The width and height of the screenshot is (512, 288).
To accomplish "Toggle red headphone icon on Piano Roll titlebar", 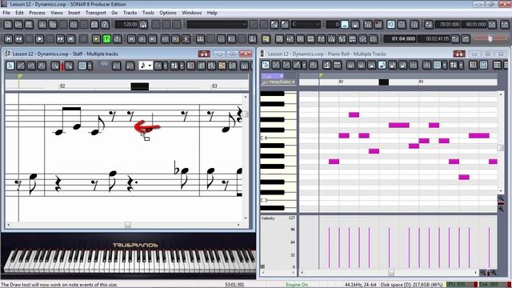I will (458, 54).
